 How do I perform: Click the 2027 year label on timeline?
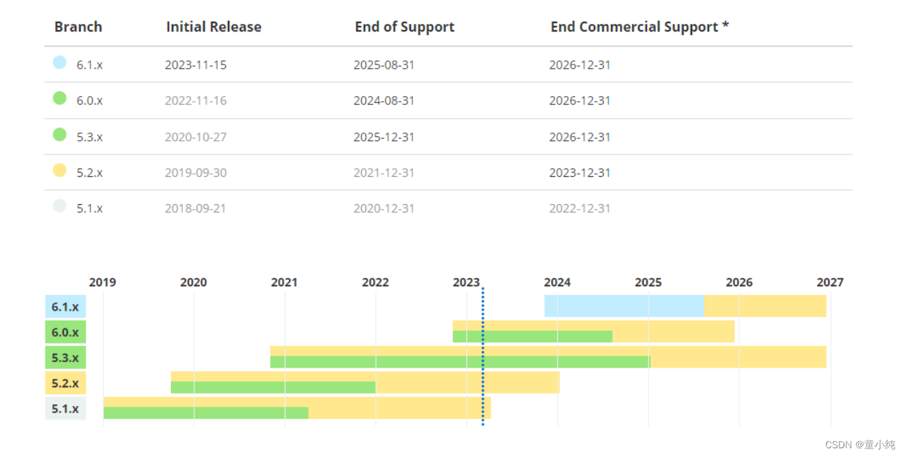(x=830, y=282)
